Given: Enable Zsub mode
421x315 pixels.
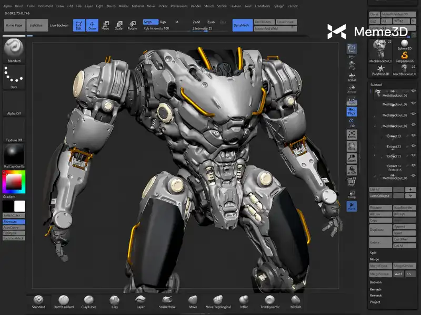Looking at the screenshot, I should (211, 22).
